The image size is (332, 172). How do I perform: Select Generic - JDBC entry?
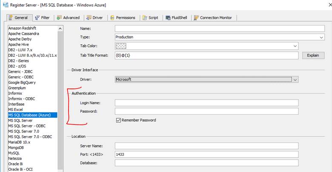click(x=20, y=72)
